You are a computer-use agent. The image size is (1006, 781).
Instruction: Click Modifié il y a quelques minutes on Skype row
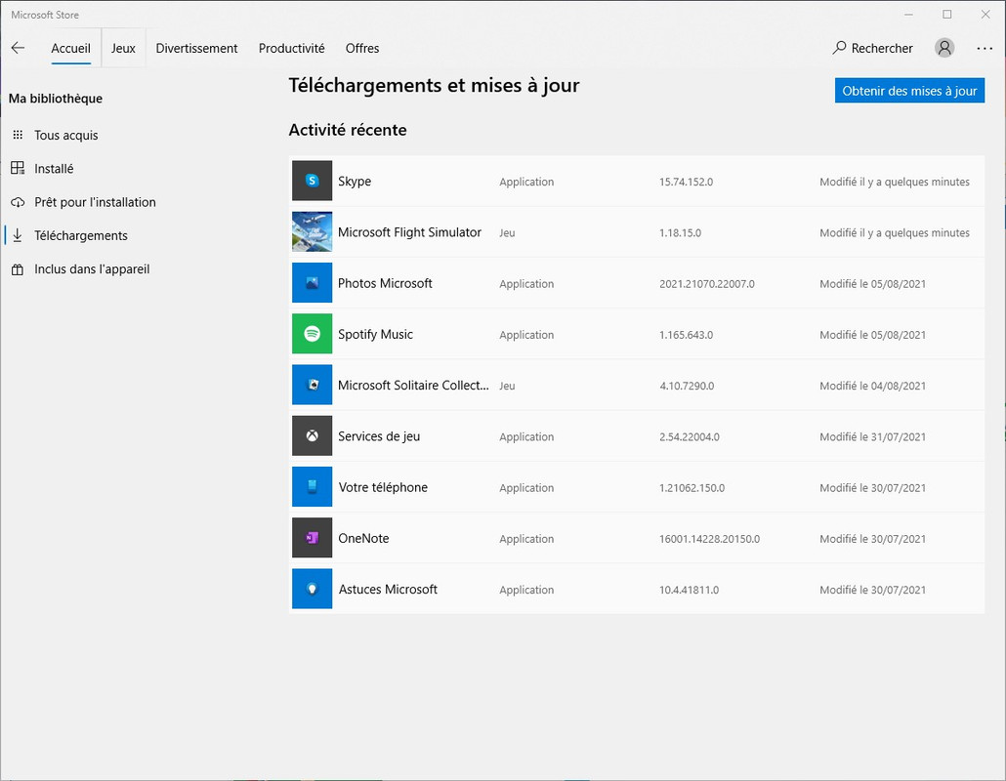[x=895, y=182]
